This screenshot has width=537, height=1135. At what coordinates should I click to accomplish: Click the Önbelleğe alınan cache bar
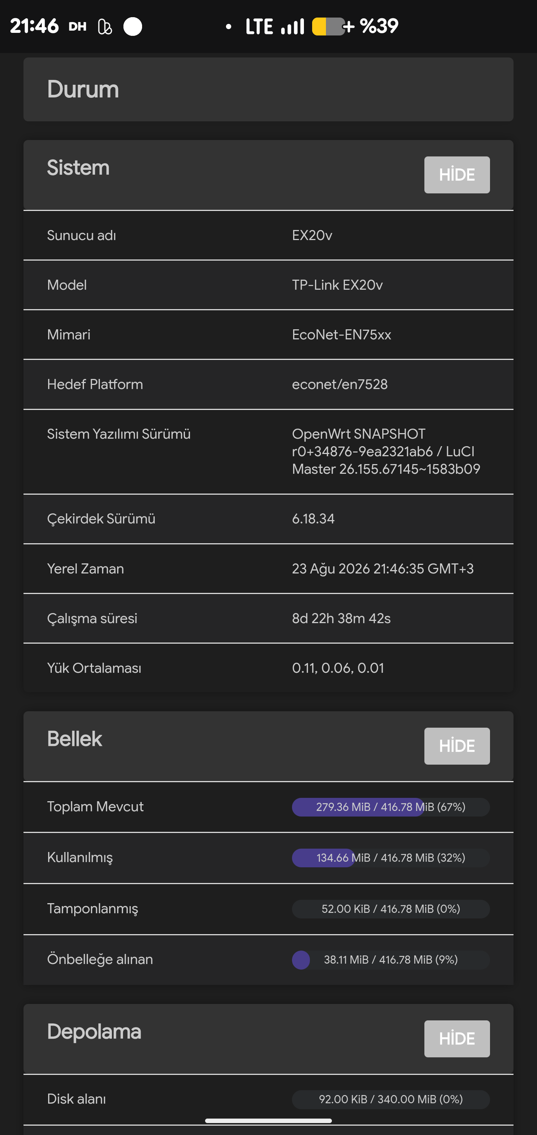[391, 960]
